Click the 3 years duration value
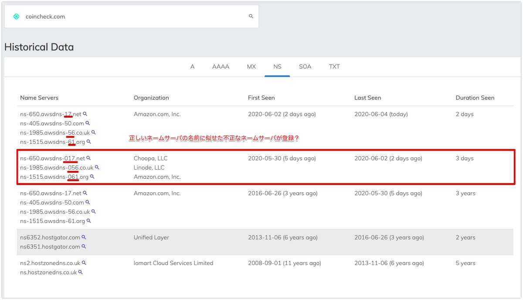Screen dimensions: 523x300 [466, 193]
